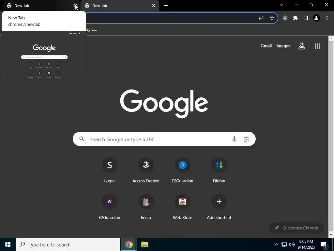Open Search Labs flask icon
This screenshot has height=251, width=334.
tap(302, 46)
